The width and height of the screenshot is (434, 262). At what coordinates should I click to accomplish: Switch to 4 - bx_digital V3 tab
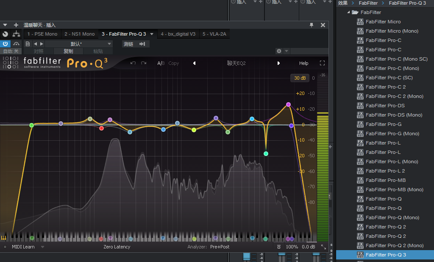[x=178, y=34]
